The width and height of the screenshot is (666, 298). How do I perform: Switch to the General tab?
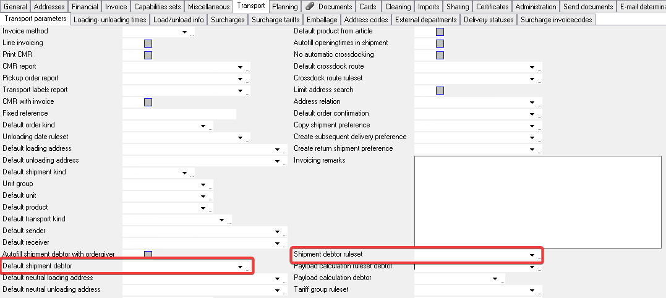[15, 7]
